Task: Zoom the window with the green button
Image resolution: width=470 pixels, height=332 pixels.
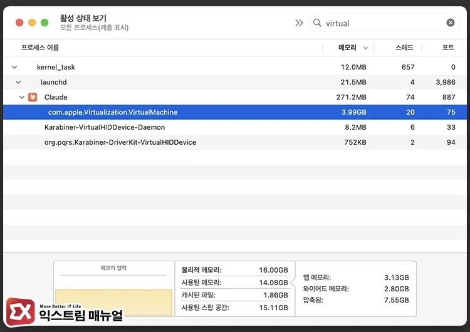Action: point(44,23)
